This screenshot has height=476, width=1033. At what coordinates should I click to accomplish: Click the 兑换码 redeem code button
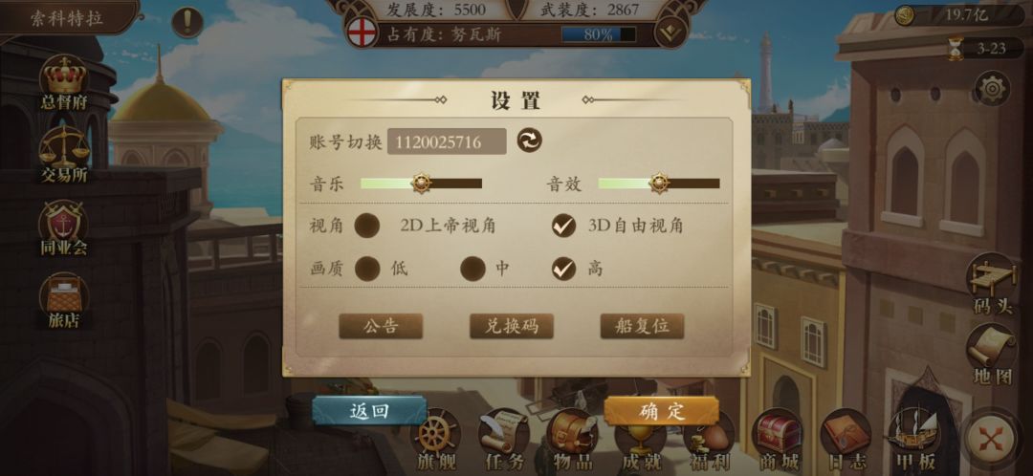click(511, 326)
